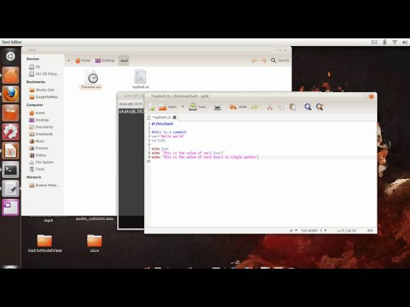
Task: Open Find and Replace icon in gedit
Action: point(320,107)
